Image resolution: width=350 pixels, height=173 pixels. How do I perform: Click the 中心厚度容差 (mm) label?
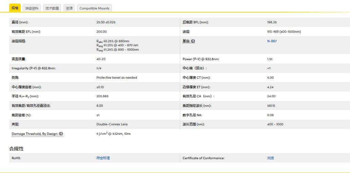click(26, 87)
